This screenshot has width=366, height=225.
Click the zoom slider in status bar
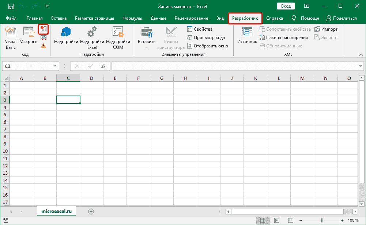(321, 221)
